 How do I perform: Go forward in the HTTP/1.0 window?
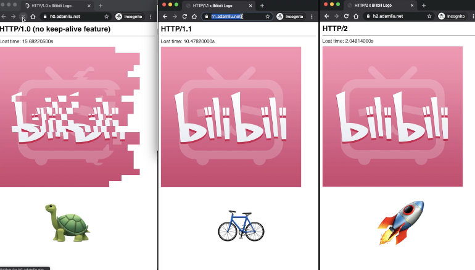(14, 17)
